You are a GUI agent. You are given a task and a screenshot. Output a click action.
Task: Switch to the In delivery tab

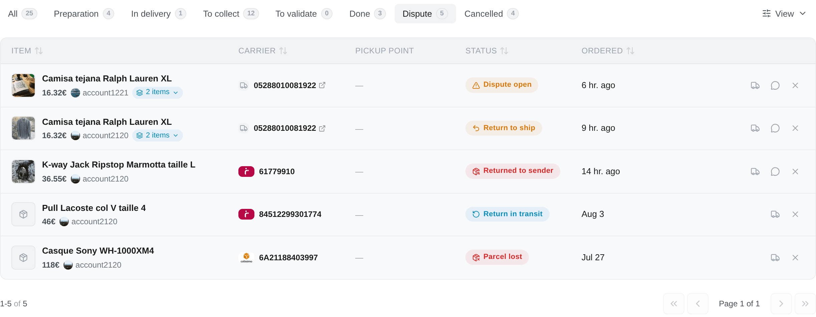click(158, 14)
